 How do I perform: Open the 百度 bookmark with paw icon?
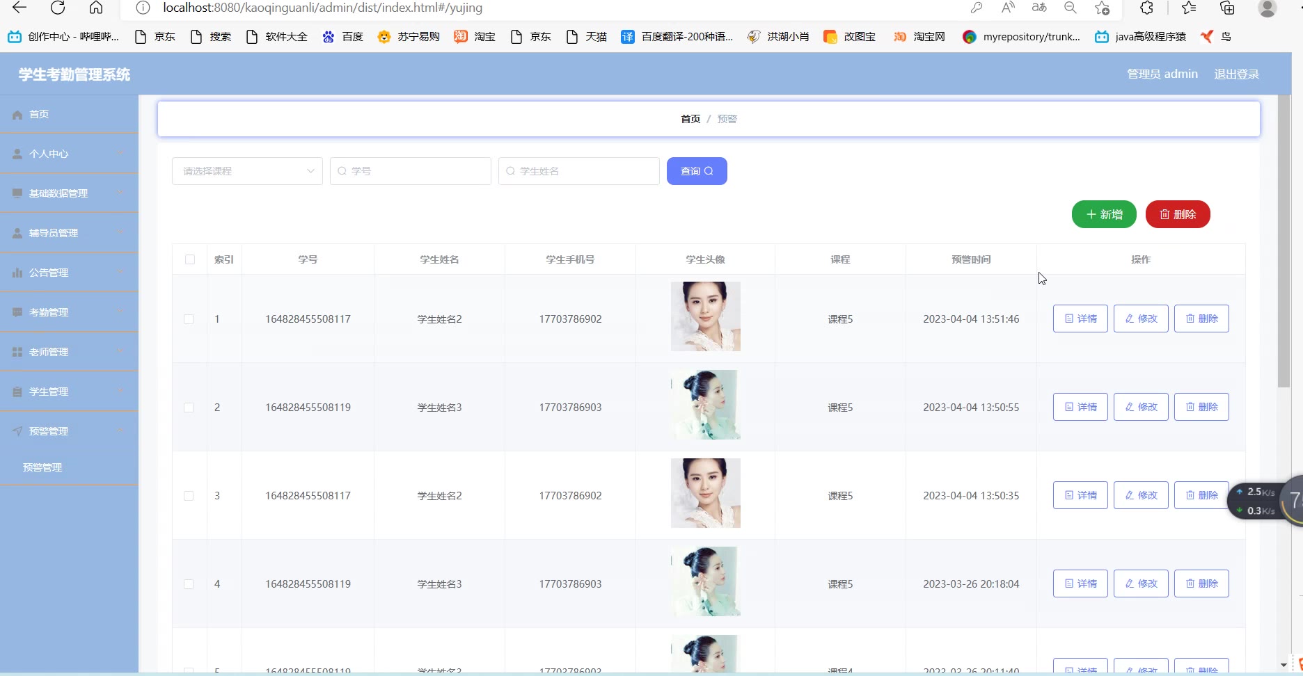(x=342, y=37)
